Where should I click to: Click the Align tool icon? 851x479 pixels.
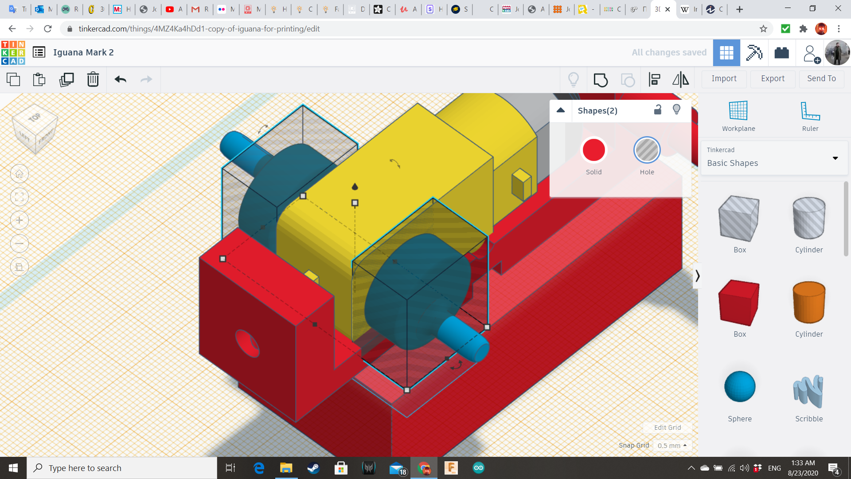[x=654, y=80]
